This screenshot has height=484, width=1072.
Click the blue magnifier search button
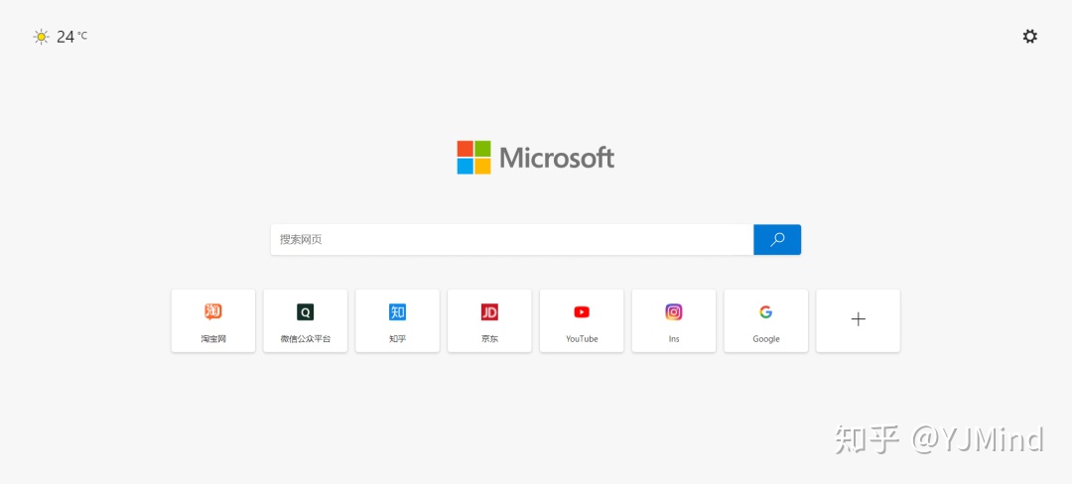(x=777, y=240)
